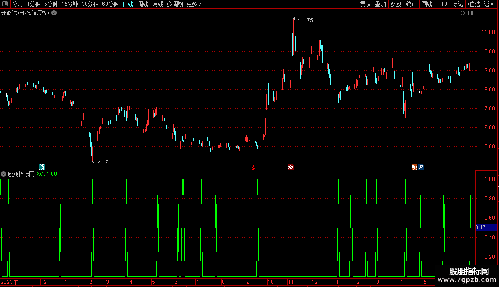Click the 2023年 label on time axis
The height and width of the screenshot is (287, 499).
(x=9, y=282)
